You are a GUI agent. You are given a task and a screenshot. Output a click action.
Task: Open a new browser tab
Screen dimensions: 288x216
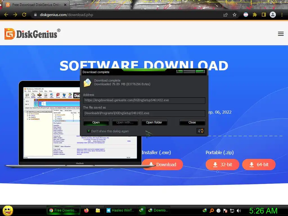pyautogui.click(x=75, y=5)
